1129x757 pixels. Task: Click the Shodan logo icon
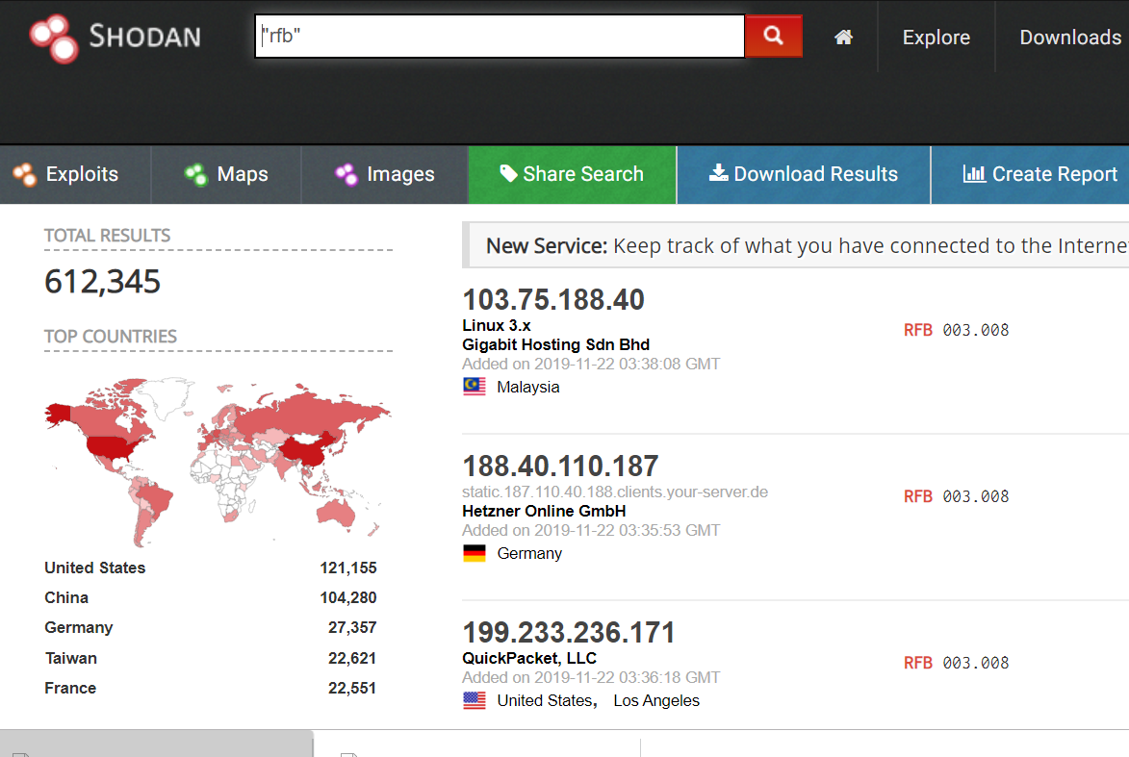53,38
